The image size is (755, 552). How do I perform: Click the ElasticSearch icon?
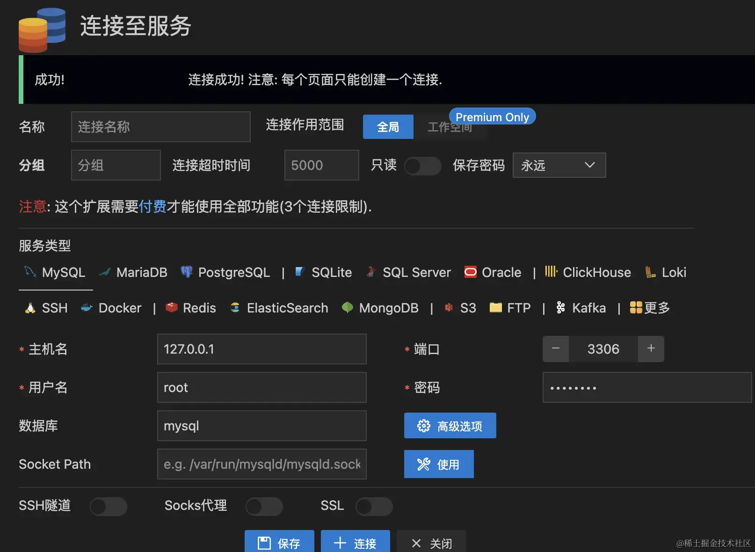click(x=235, y=307)
